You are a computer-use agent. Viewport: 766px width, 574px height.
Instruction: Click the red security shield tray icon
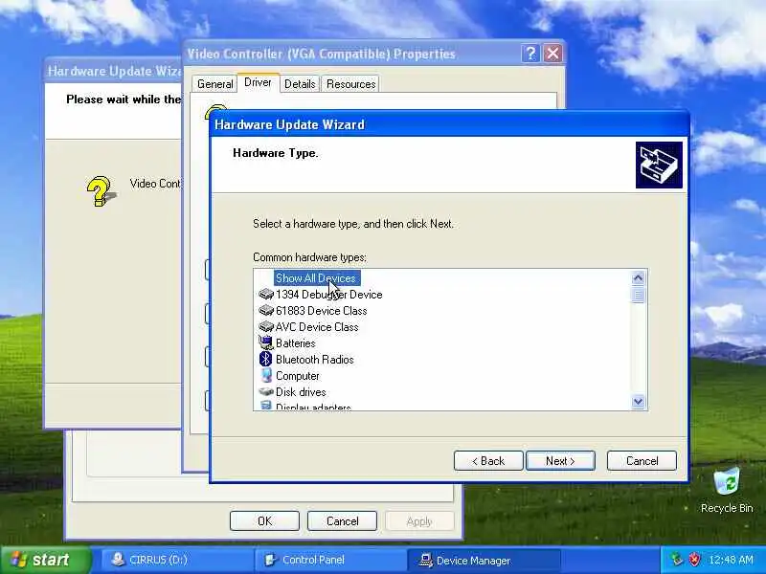click(694, 560)
